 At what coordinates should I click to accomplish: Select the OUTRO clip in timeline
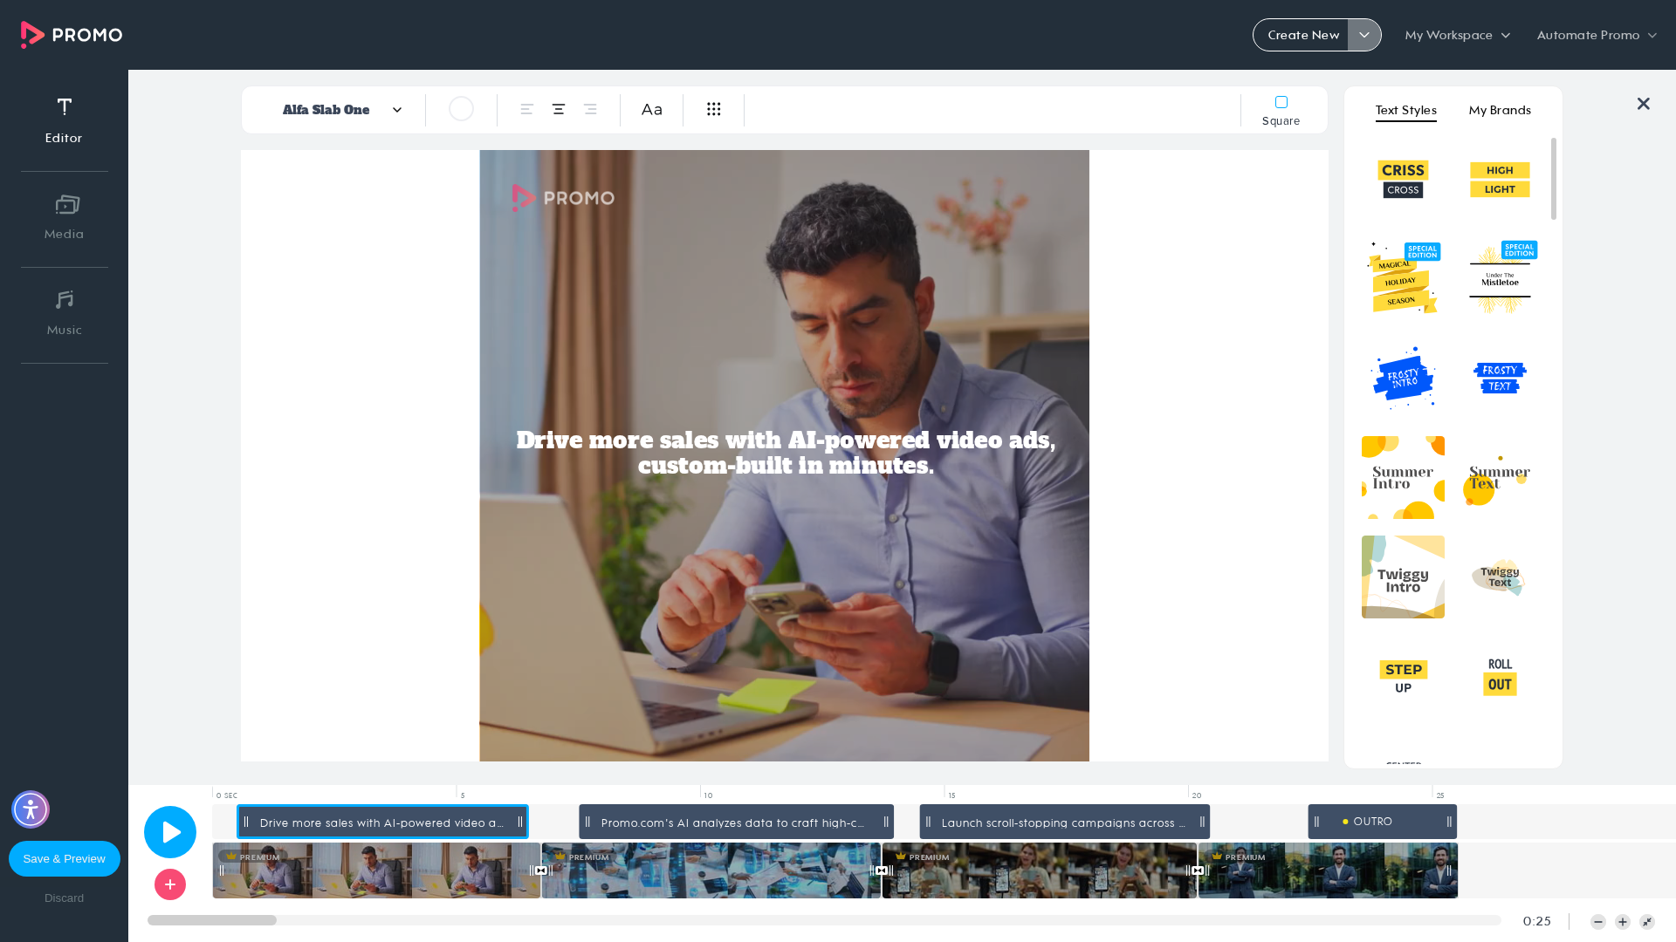click(1382, 822)
